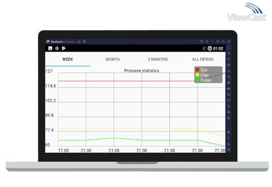
Task: Click the Android back arrow in sidebar
Action: (x=229, y=138)
